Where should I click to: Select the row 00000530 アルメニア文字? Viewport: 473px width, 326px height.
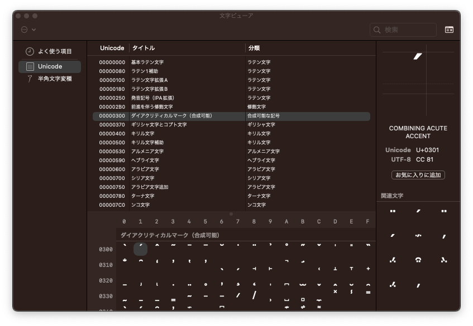pyautogui.click(x=231, y=152)
